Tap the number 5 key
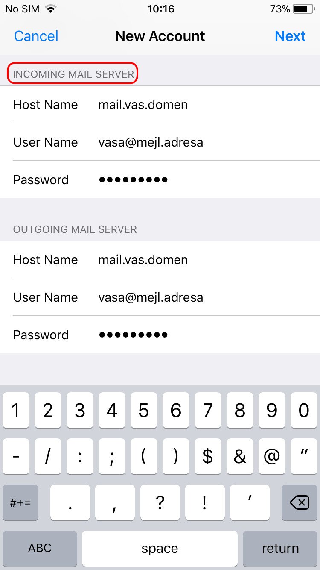The image size is (320, 570). (144, 410)
